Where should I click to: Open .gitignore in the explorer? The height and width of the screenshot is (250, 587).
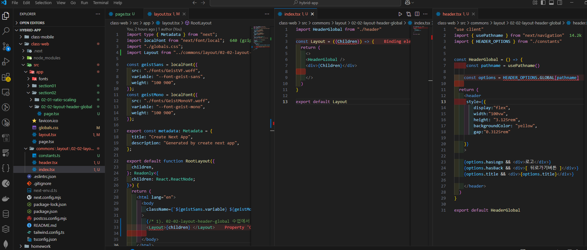coord(59,184)
